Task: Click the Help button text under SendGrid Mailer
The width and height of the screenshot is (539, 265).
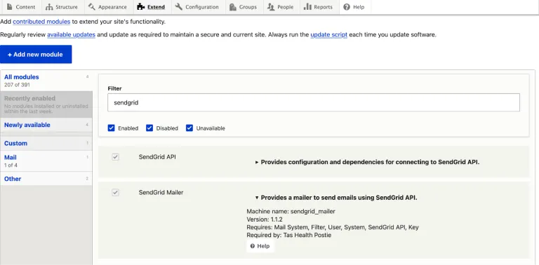Action: (263, 246)
